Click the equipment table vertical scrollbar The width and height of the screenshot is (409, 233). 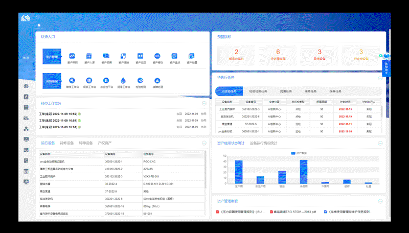pos(206,170)
